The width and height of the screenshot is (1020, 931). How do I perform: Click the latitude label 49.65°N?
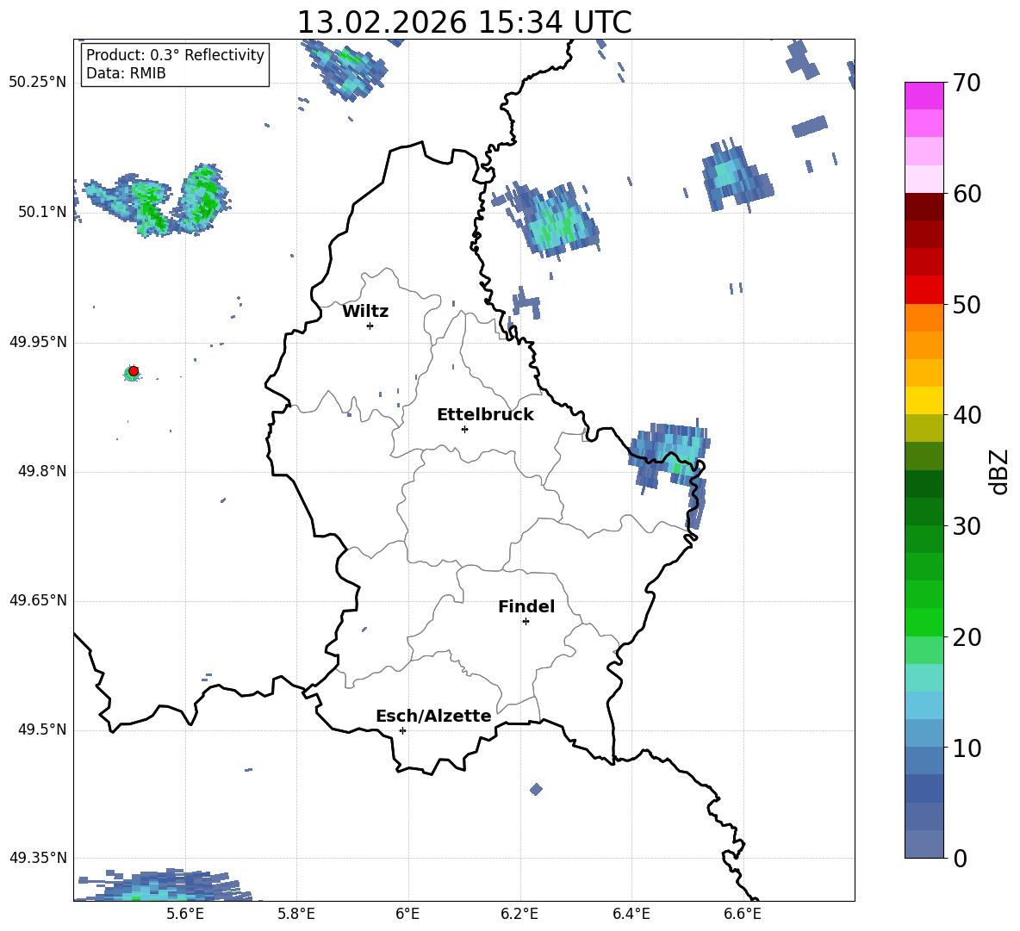click(38, 600)
